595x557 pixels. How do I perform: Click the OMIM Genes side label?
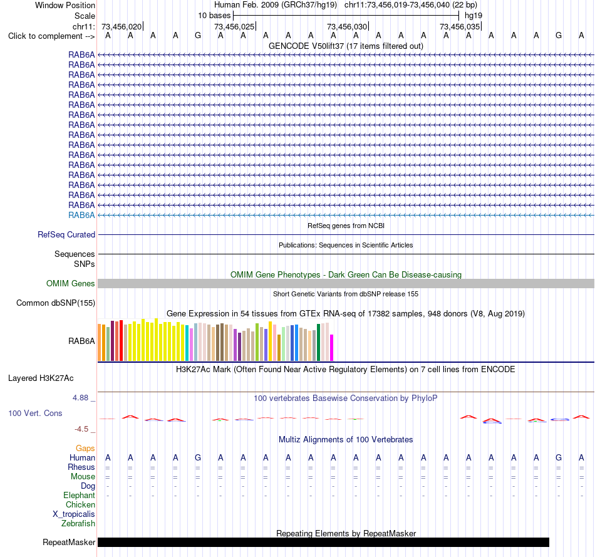[70, 284]
